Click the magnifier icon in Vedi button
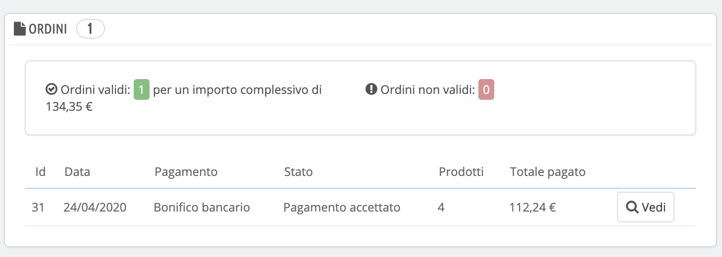This screenshot has width=722, height=257. pyautogui.click(x=632, y=208)
